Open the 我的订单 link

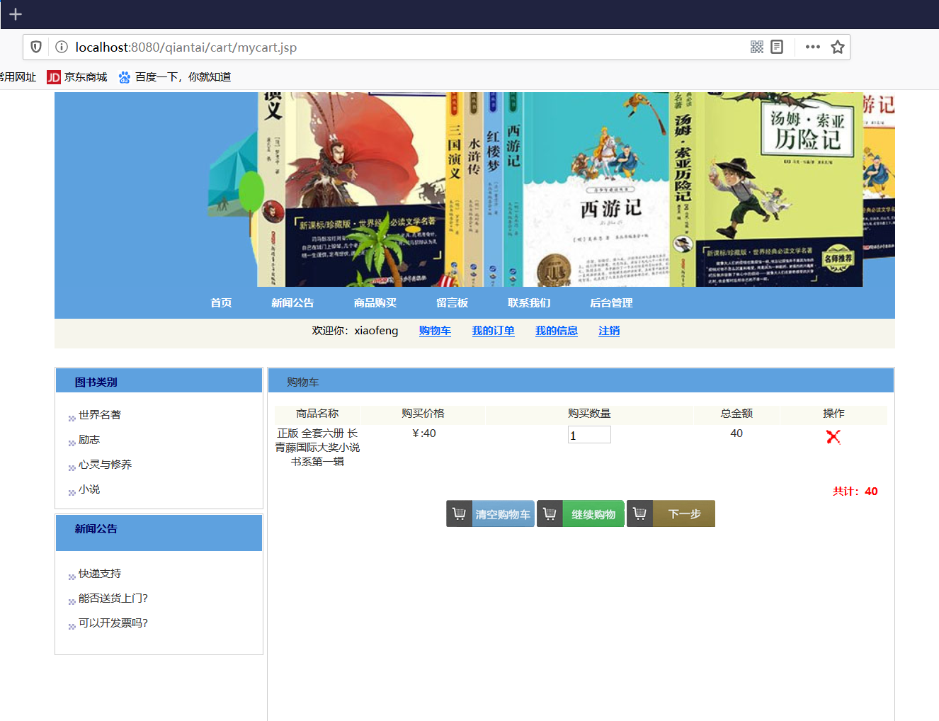pyautogui.click(x=494, y=331)
